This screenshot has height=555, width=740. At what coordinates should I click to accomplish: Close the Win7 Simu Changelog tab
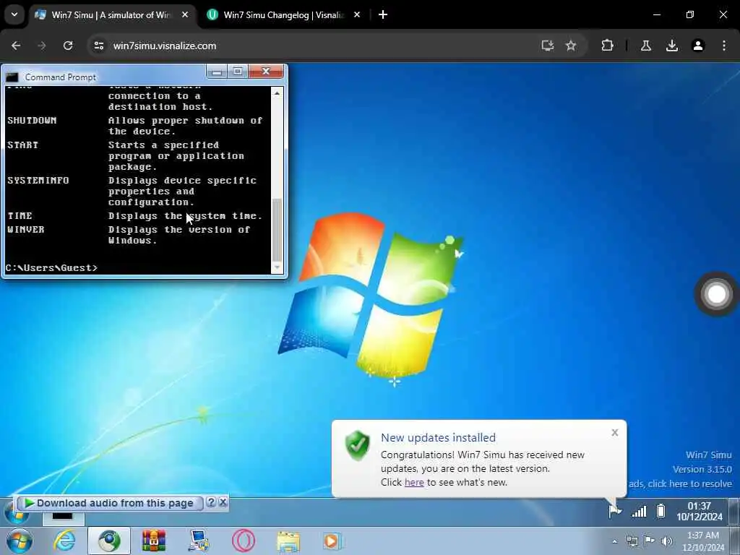point(357,15)
